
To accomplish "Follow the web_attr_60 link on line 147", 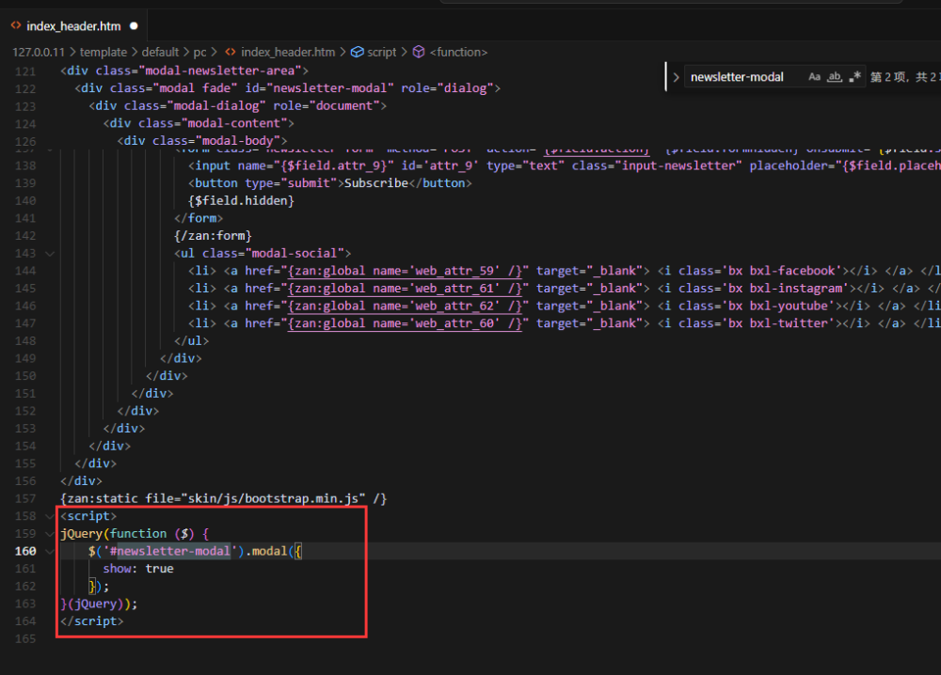I will pyautogui.click(x=405, y=323).
